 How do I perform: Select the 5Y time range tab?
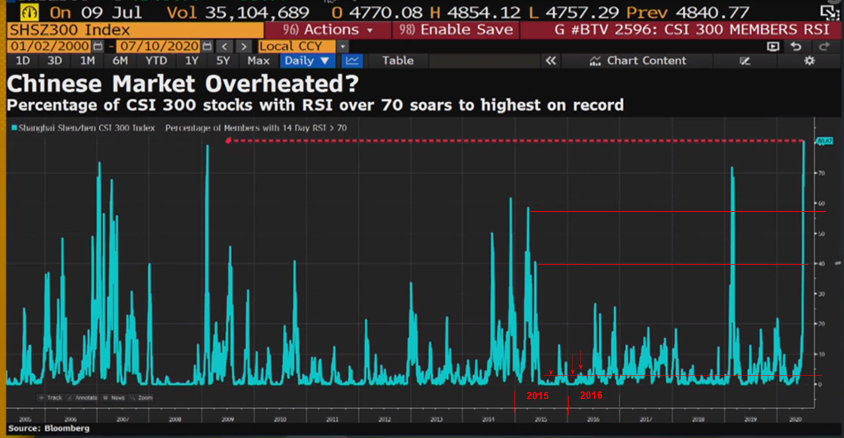(x=223, y=61)
